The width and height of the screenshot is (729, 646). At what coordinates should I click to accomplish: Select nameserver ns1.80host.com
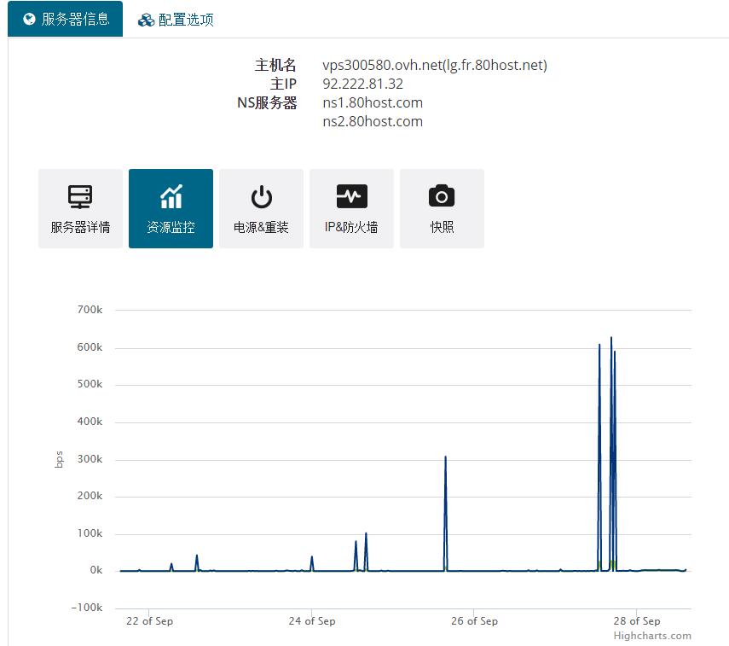pos(373,102)
